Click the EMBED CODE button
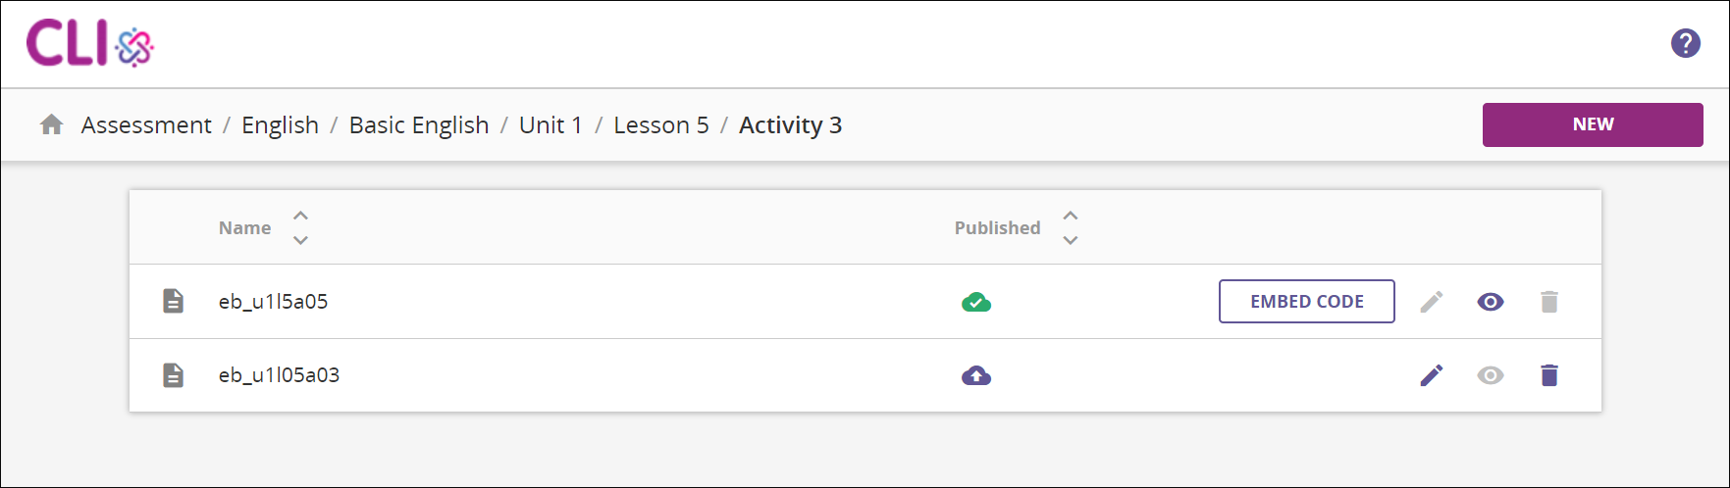1730x488 pixels. point(1306,302)
